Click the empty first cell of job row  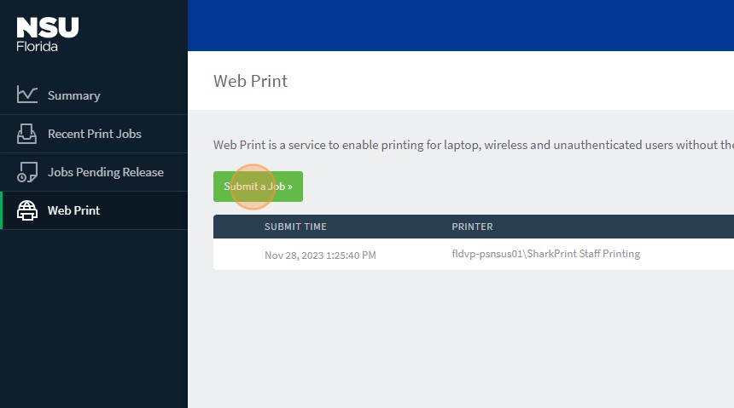pos(237,255)
